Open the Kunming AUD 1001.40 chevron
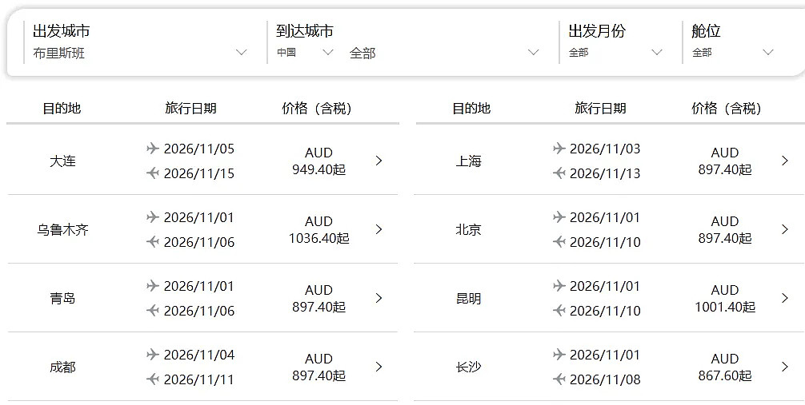The image size is (805, 405). 785,298
